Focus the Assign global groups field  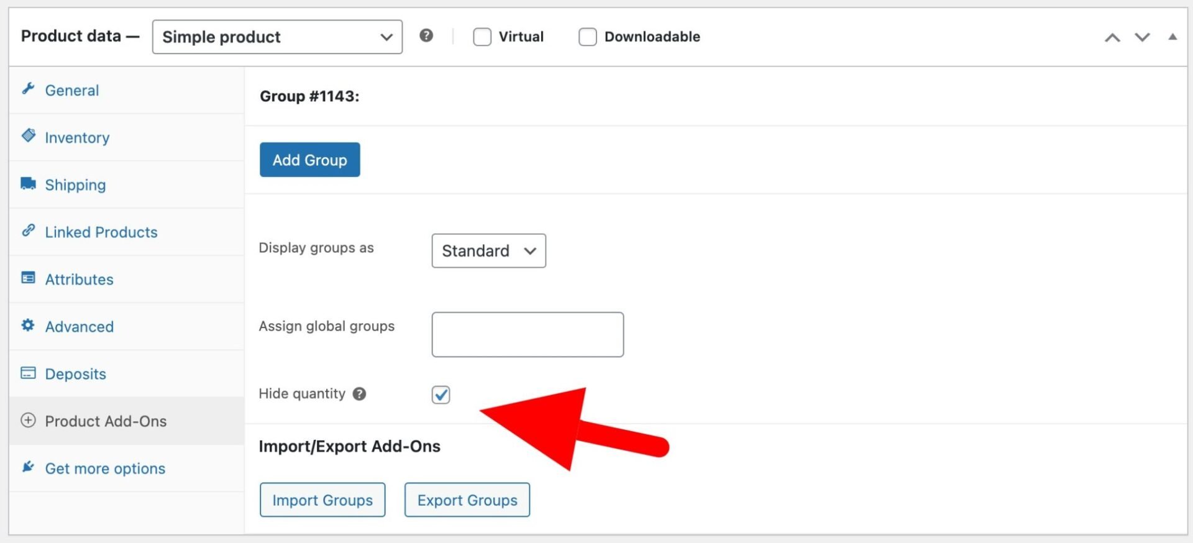(x=528, y=335)
